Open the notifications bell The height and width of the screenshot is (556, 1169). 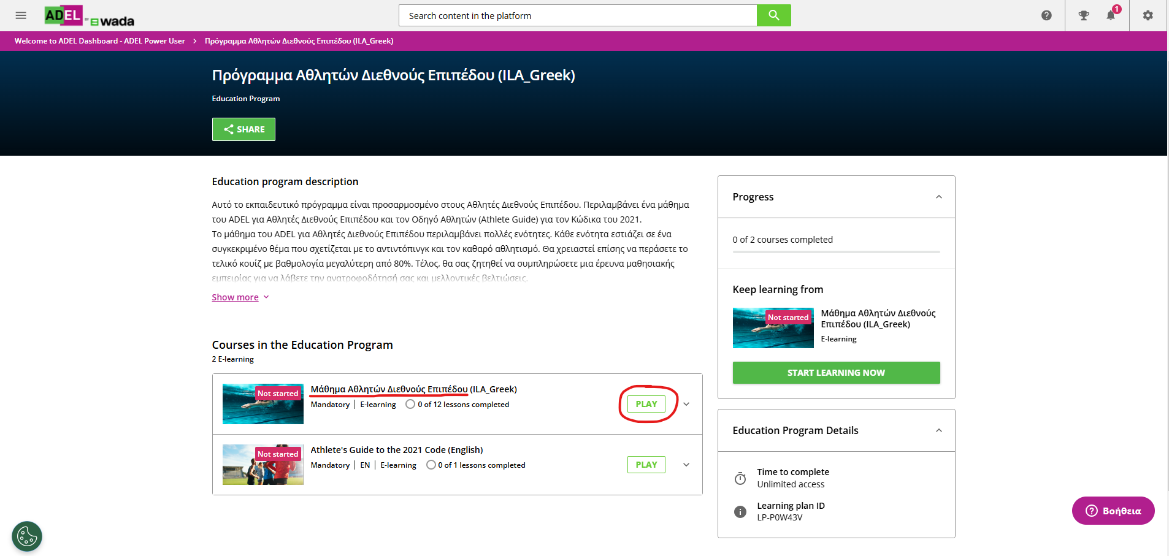point(1111,15)
